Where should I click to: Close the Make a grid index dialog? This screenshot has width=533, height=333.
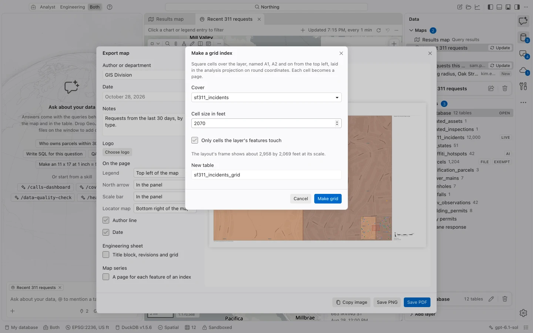click(341, 53)
